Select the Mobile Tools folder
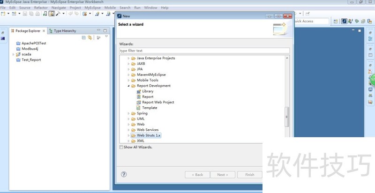The width and height of the screenshot is (375, 193). coord(145,80)
